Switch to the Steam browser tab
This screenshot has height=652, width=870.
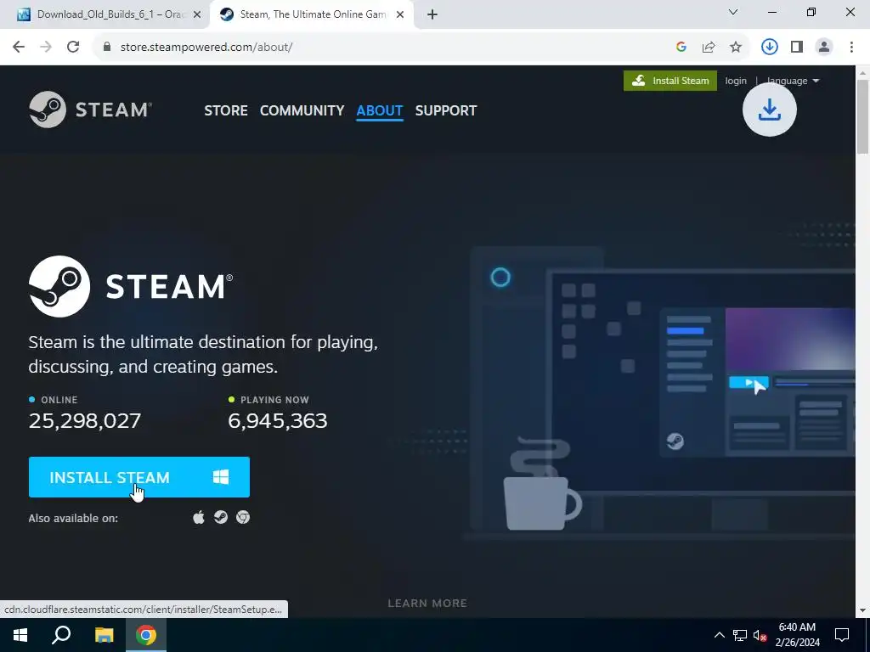coord(311,14)
